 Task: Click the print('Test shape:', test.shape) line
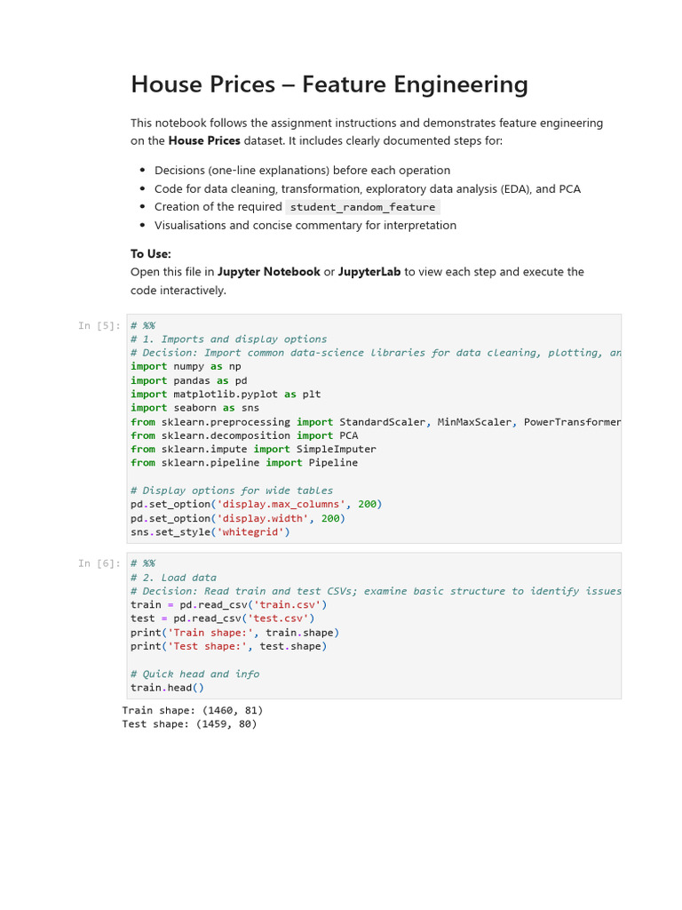coord(228,647)
